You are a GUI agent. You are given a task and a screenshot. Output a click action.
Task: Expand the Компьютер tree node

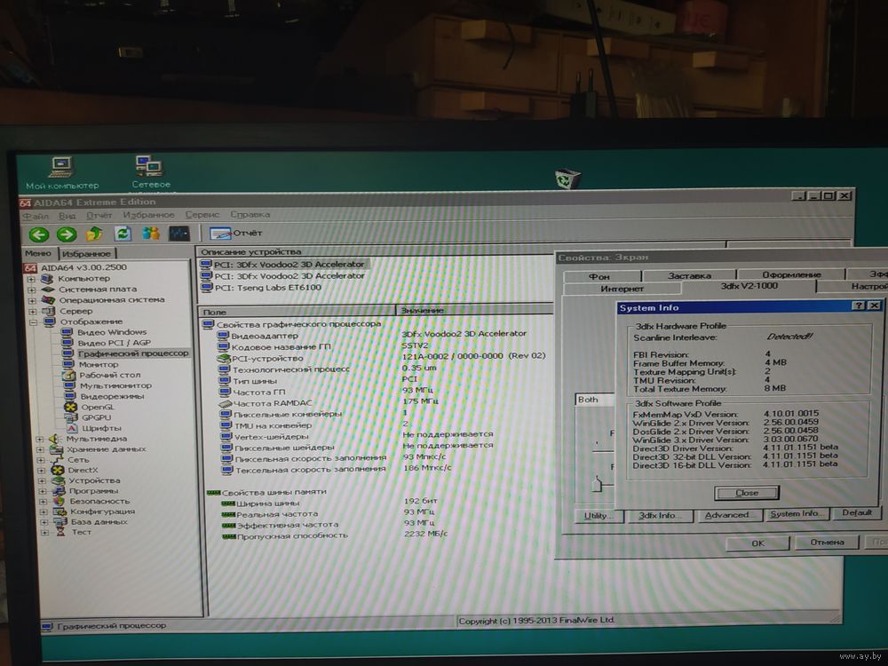[31, 279]
